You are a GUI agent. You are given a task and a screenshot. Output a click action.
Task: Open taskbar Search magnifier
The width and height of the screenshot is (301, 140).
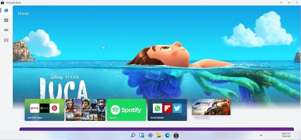(133, 135)
